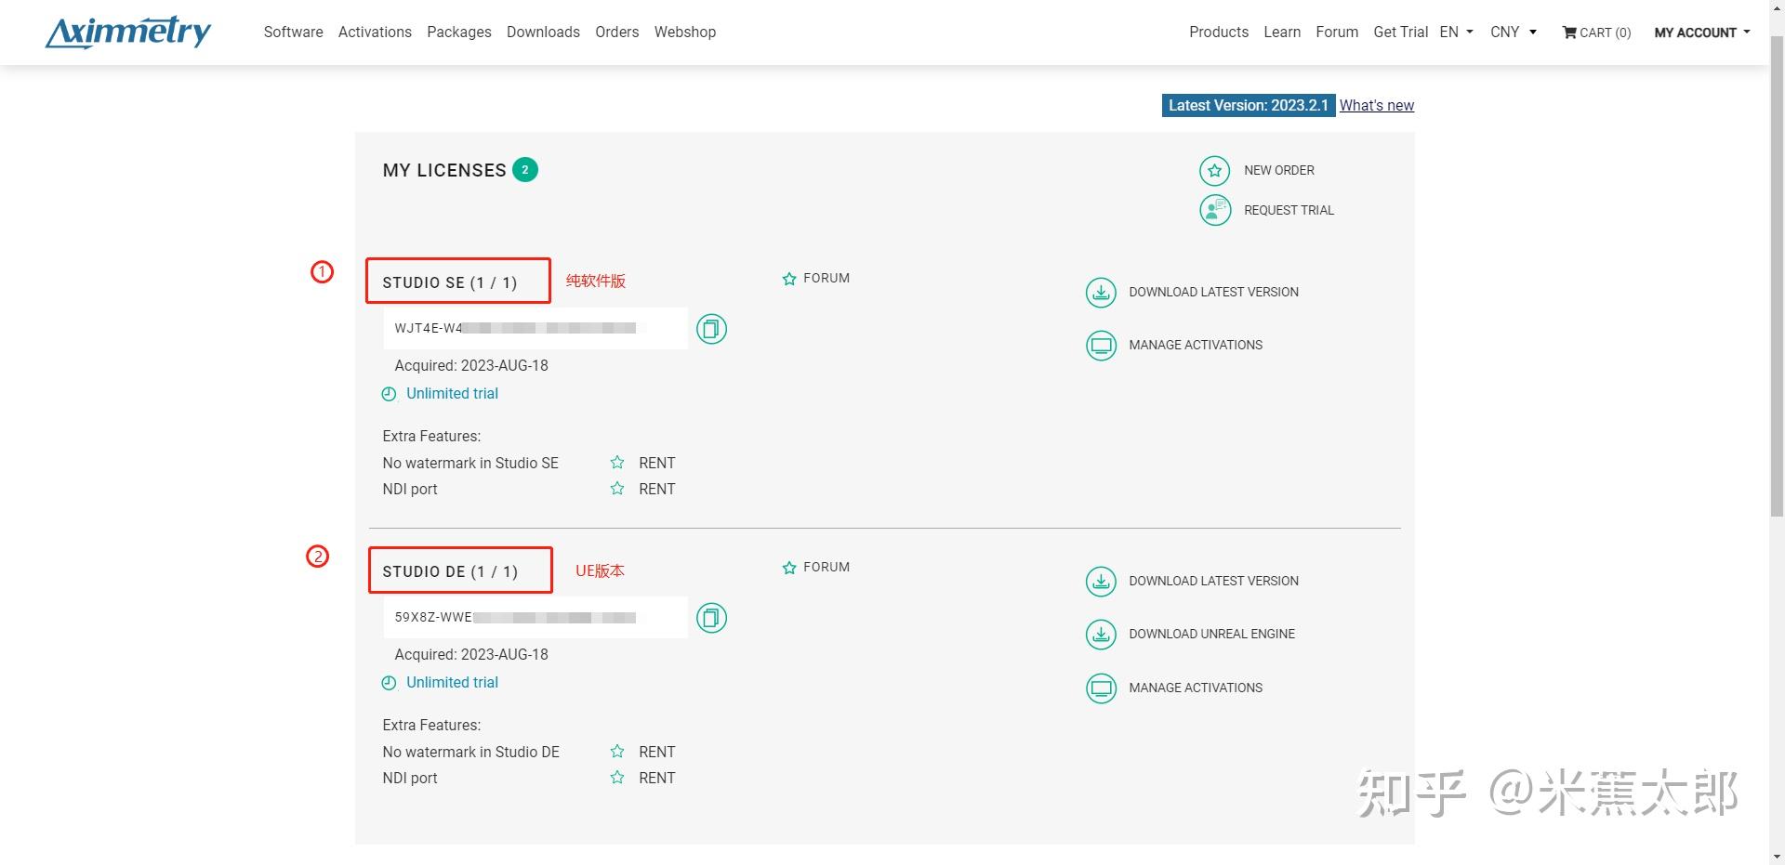Click the Request Trial person icon
The width and height of the screenshot is (1785, 865).
click(x=1214, y=211)
